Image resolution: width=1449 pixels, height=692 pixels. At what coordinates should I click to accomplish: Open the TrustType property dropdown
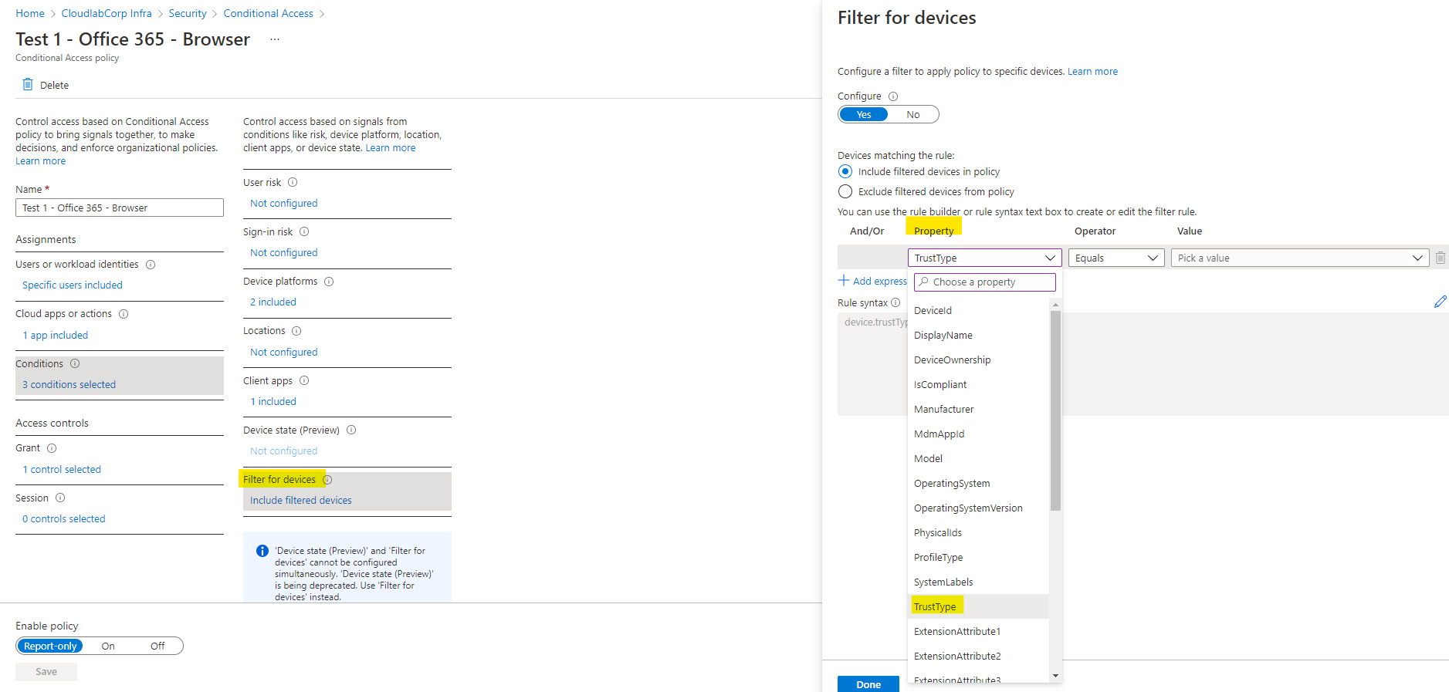[x=984, y=258]
